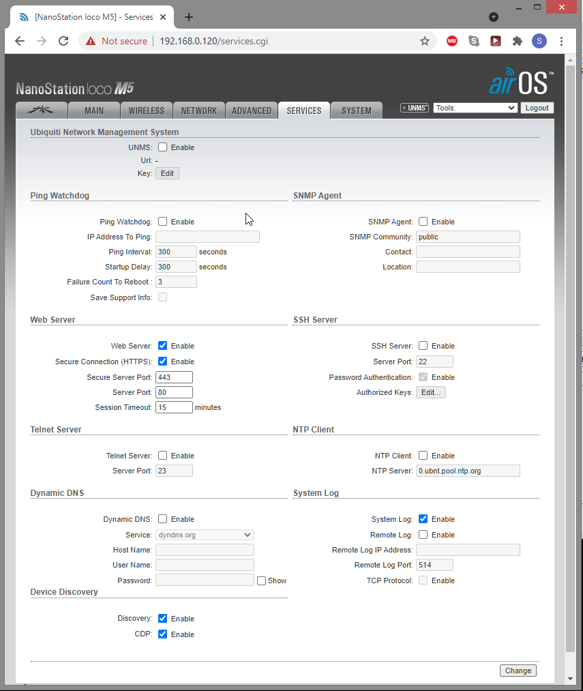This screenshot has width=583, height=691.
Task: Click the UNMS Key Edit button
Action: coord(167,173)
